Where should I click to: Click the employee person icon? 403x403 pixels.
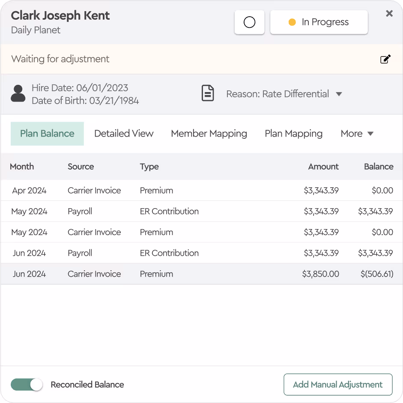click(x=18, y=93)
